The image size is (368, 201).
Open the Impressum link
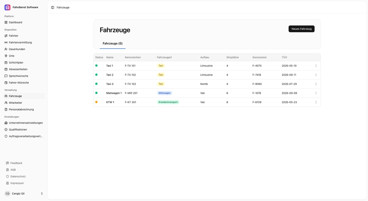pyautogui.click(x=17, y=183)
